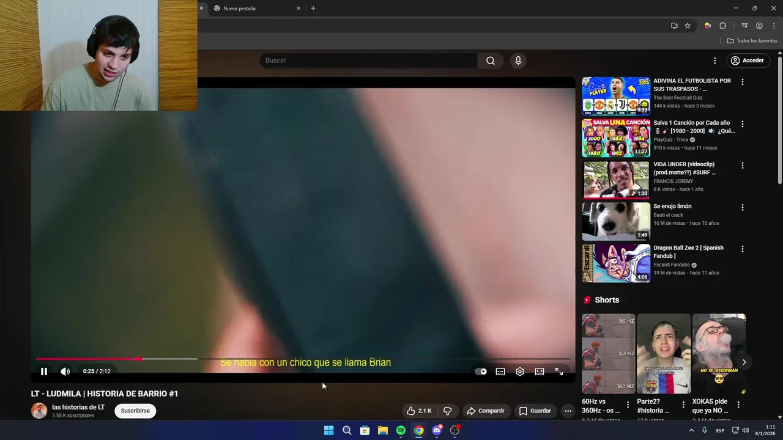The image size is (783, 440).
Task: Switch the ESP input language indicator
Action: [720, 430]
